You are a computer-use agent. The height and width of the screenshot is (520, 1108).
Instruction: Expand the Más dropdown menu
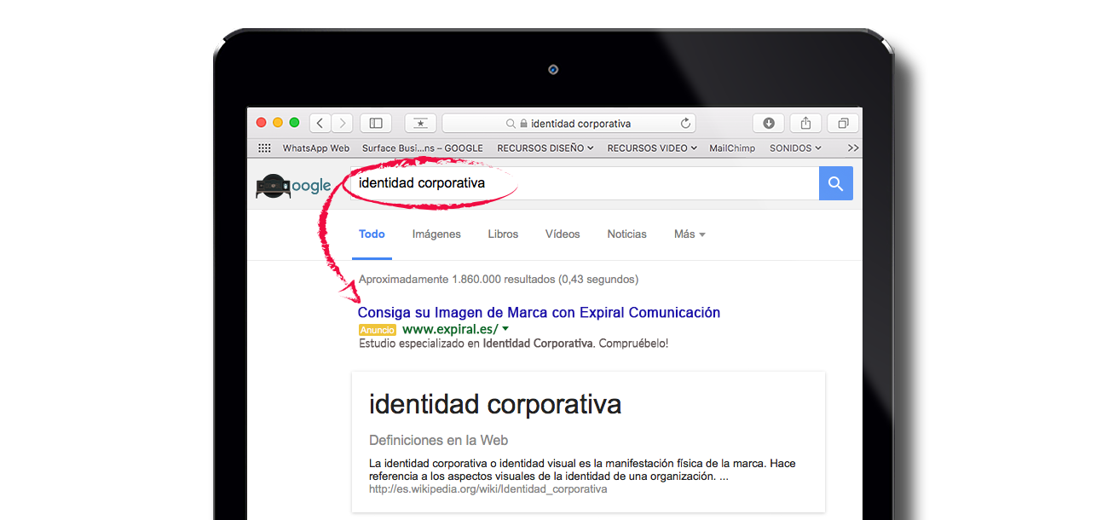(x=690, y=234)
